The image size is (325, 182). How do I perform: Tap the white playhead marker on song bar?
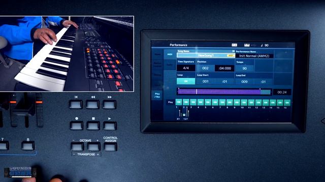(x=197, y=92)
